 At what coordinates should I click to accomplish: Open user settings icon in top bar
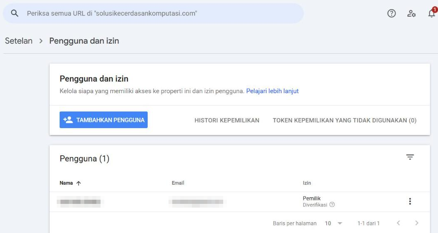click(x=411, y=13)
